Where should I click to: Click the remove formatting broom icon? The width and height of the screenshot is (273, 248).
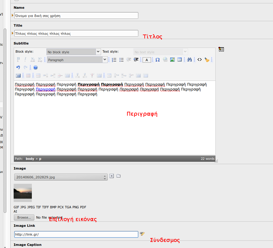point(207,60)
